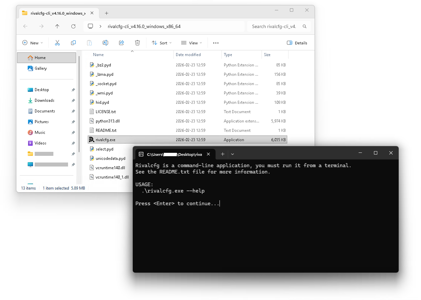This screenshot has width=421, height=300.
Task: Open the View layout dropdown
Action: (x=191, y=43)
